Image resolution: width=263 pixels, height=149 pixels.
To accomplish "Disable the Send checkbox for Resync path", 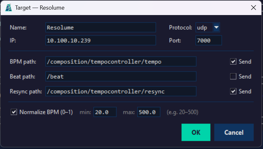I will coord(233,91).
